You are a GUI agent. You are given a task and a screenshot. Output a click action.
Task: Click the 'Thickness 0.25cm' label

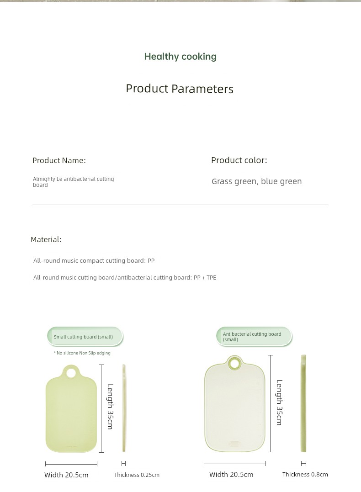pos(137,475)
